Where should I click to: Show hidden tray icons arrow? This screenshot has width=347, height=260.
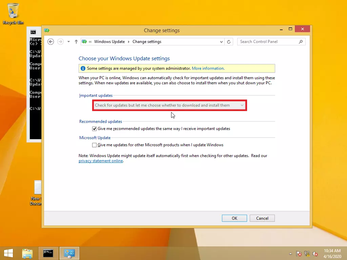click(290, 254)
